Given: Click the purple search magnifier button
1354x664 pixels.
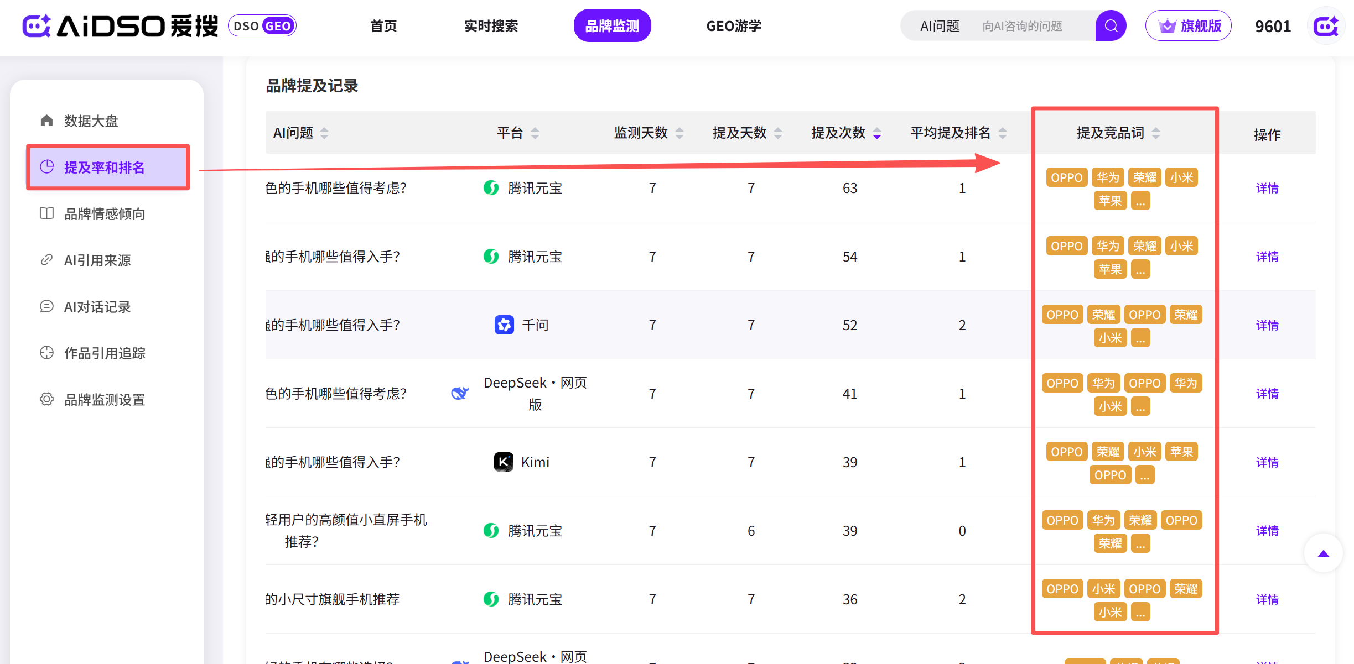Looking at the screenshot, I should tap(1111, 26).
